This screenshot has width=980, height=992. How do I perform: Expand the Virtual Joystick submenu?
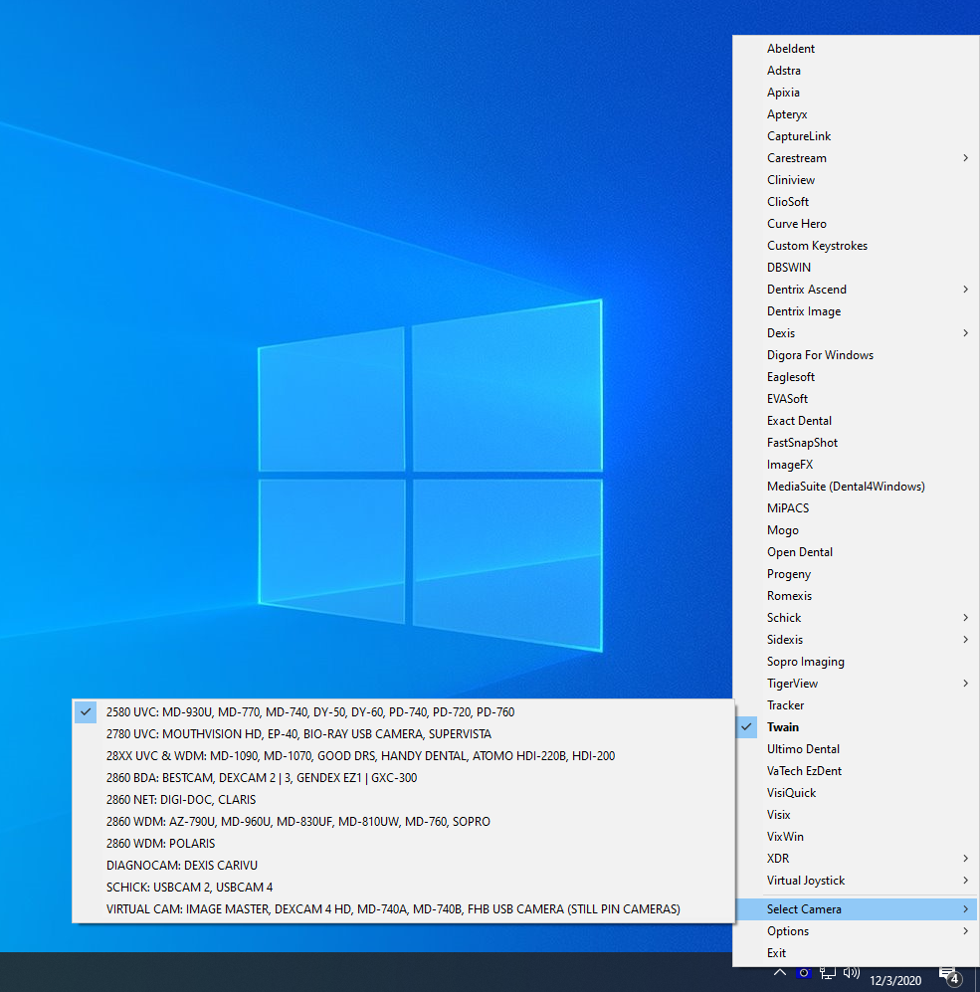pos(856,881)
